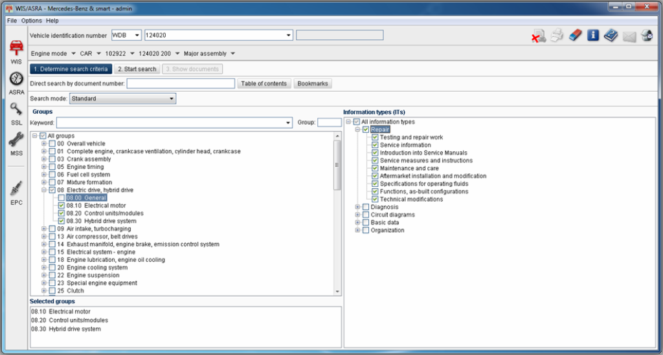Viewport: 663px width, 355px height.
Task: Open the vehicle number 124020 dropdown
Action: point(288,36)
